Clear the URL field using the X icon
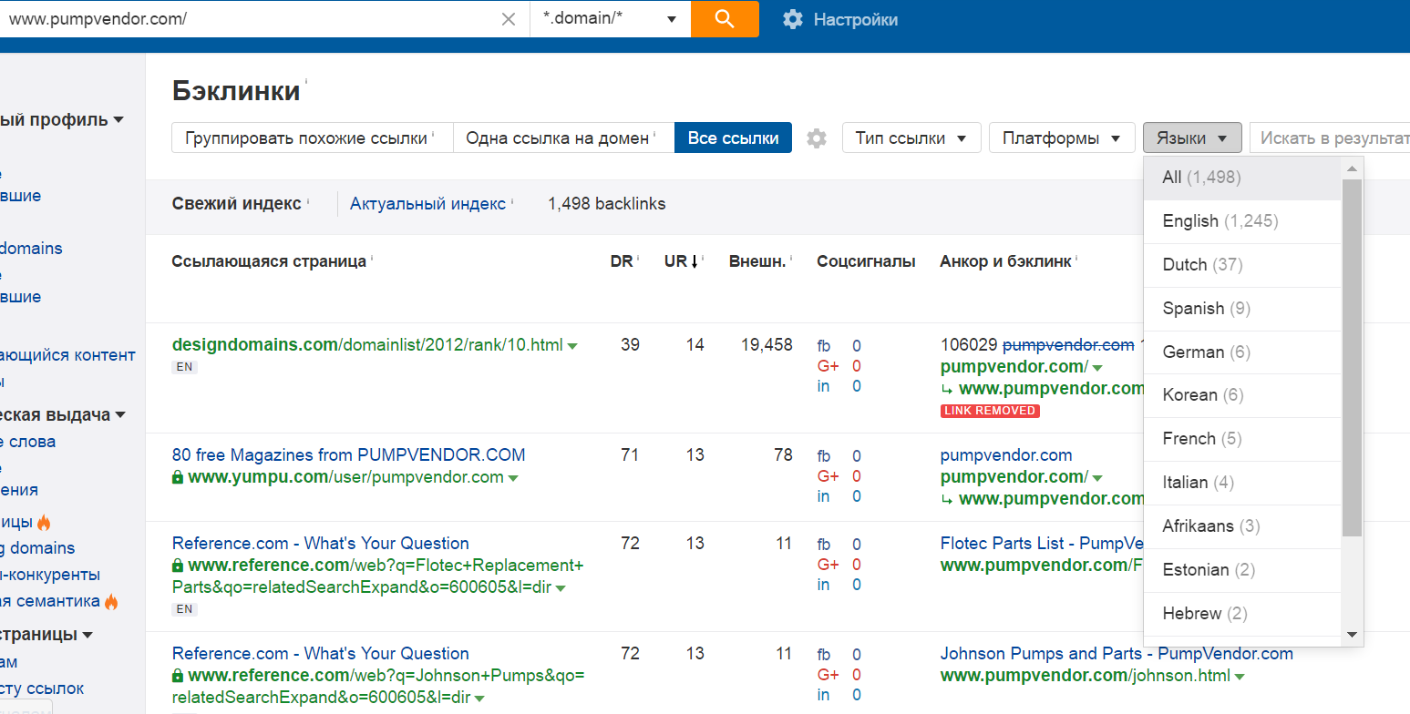 point(508,18)
